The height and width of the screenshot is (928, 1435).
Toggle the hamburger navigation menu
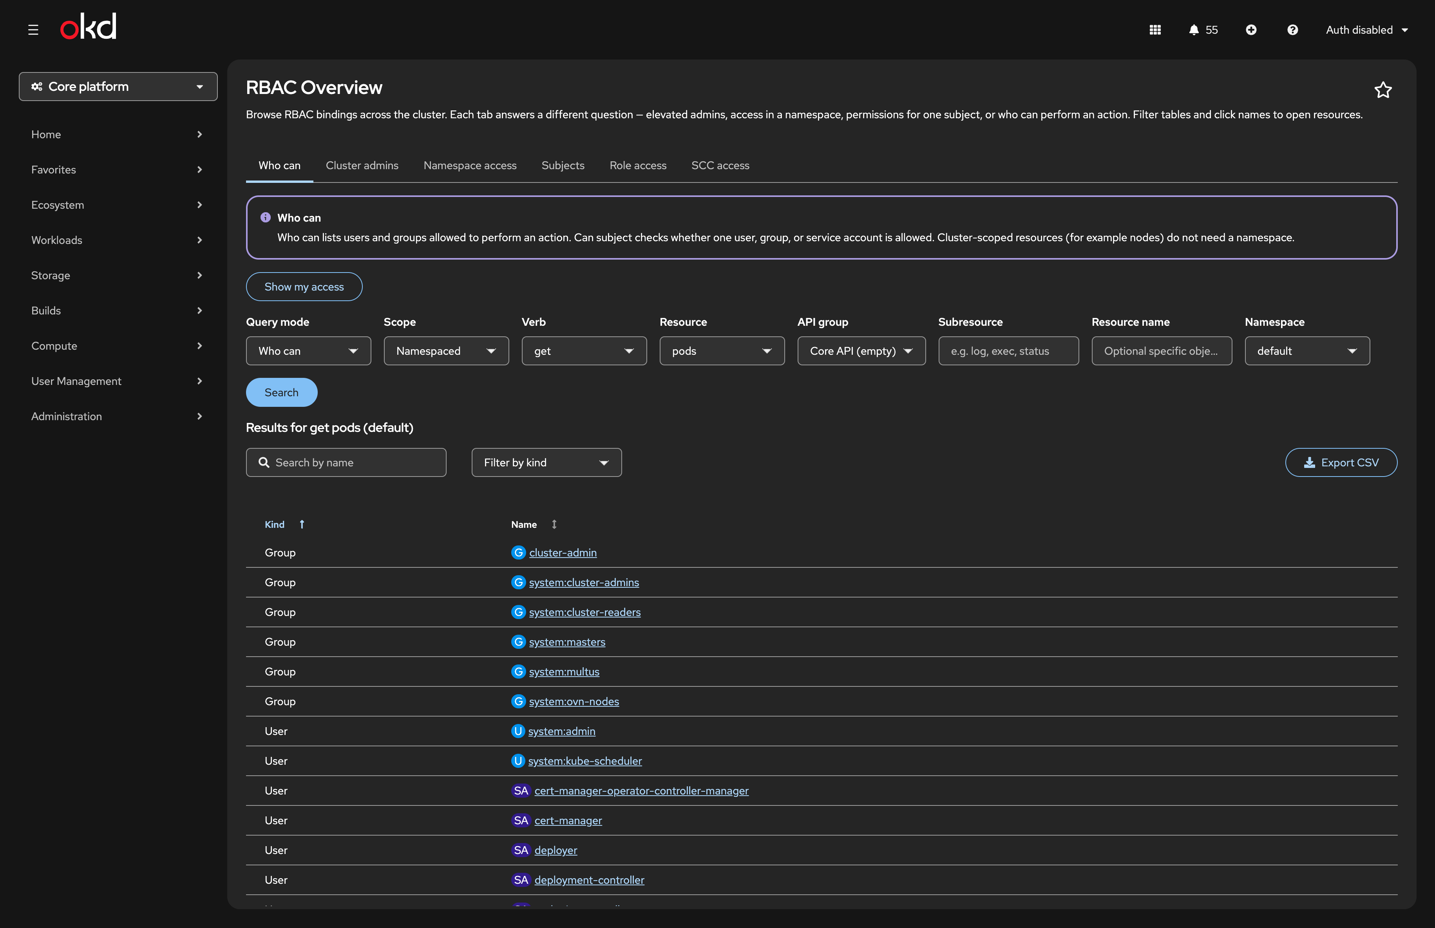33,29
